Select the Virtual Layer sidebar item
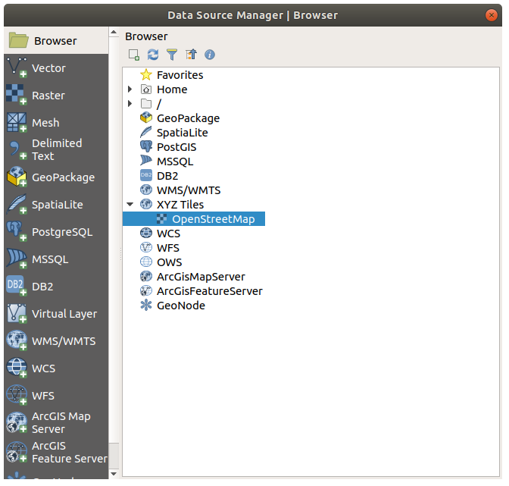The height and width of the screenshot is (486, 509). (x=64, y=314)
